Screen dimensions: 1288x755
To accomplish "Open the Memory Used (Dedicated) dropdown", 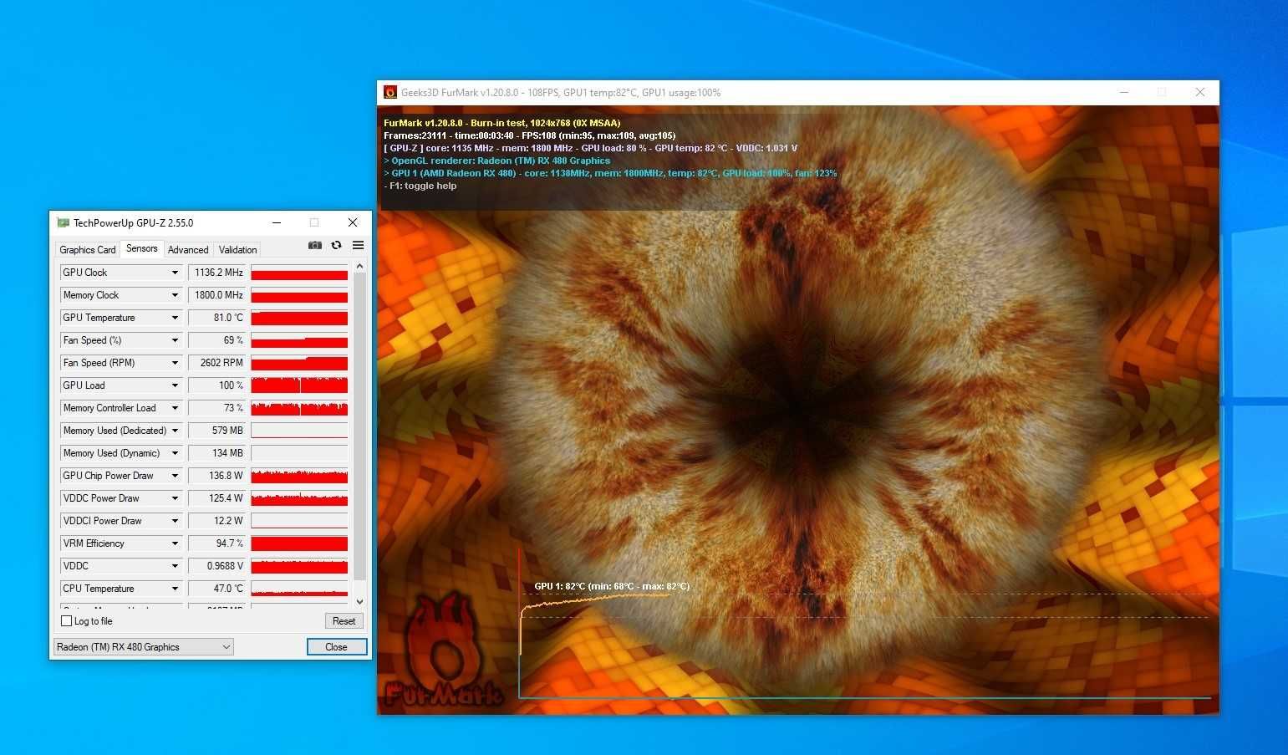I will click(x=175, y=431).
